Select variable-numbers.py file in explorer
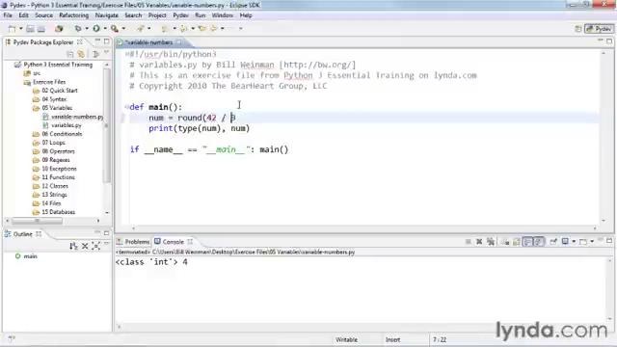Viewport: 617px width, 347px height. click(77, 117)
